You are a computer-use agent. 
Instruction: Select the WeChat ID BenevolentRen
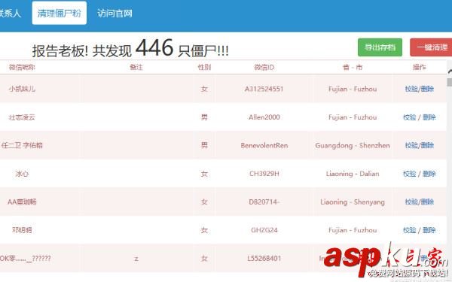[x=264, y=145]
